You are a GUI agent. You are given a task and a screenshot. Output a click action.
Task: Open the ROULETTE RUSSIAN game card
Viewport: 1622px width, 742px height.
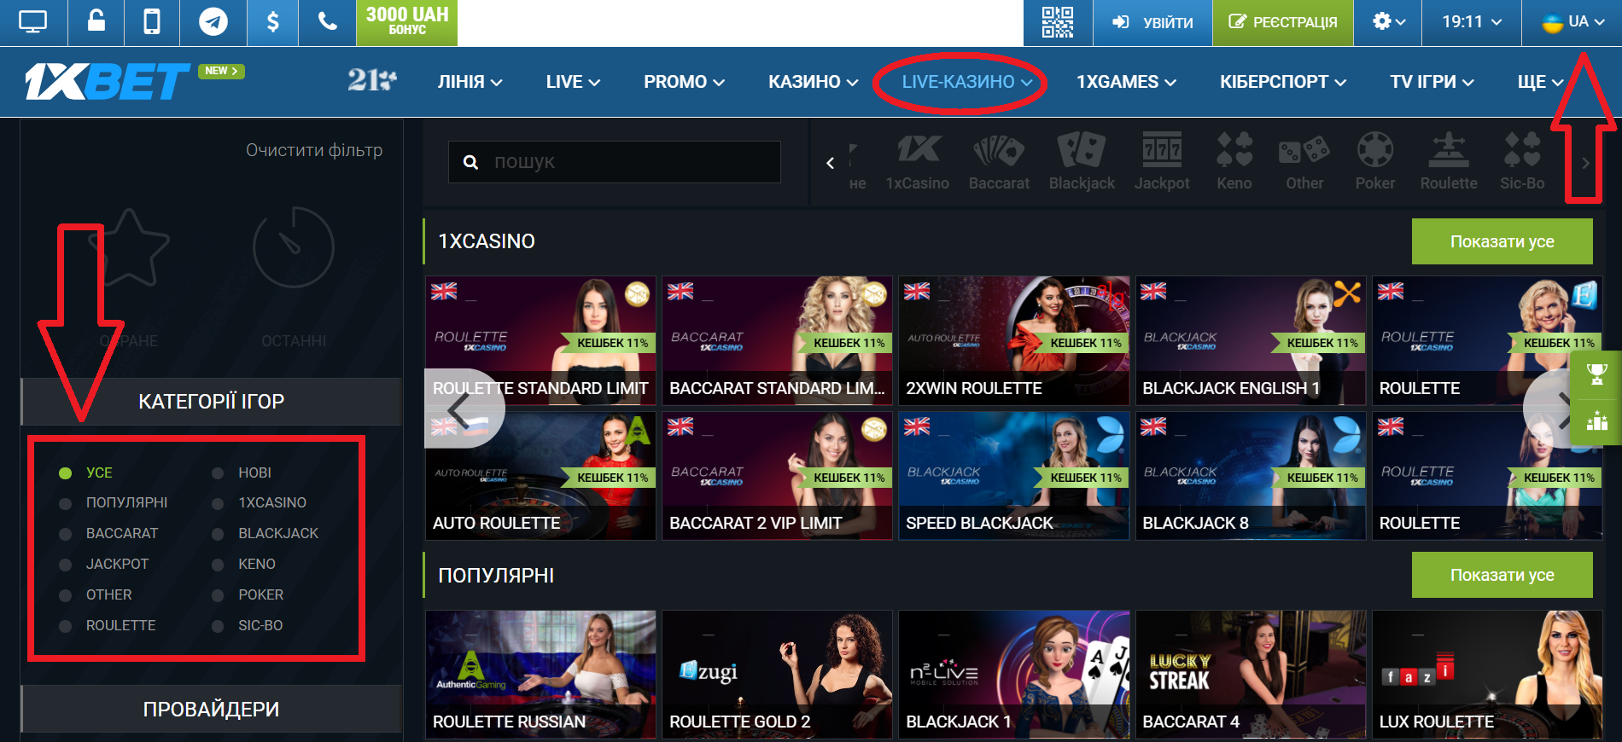coord(540,675)
